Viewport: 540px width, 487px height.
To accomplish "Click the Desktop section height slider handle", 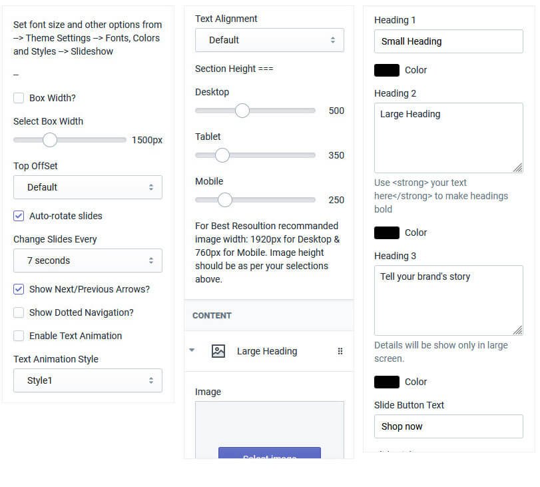I will click(x=242, y=111).
